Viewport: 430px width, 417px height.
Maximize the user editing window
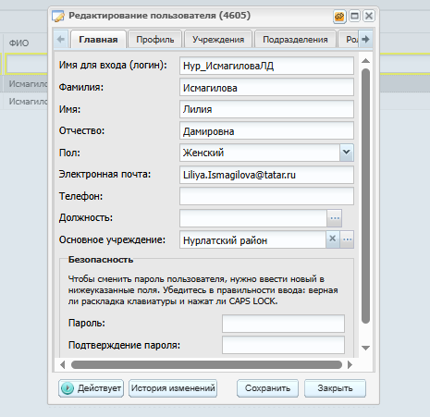[x=354, y=16]
